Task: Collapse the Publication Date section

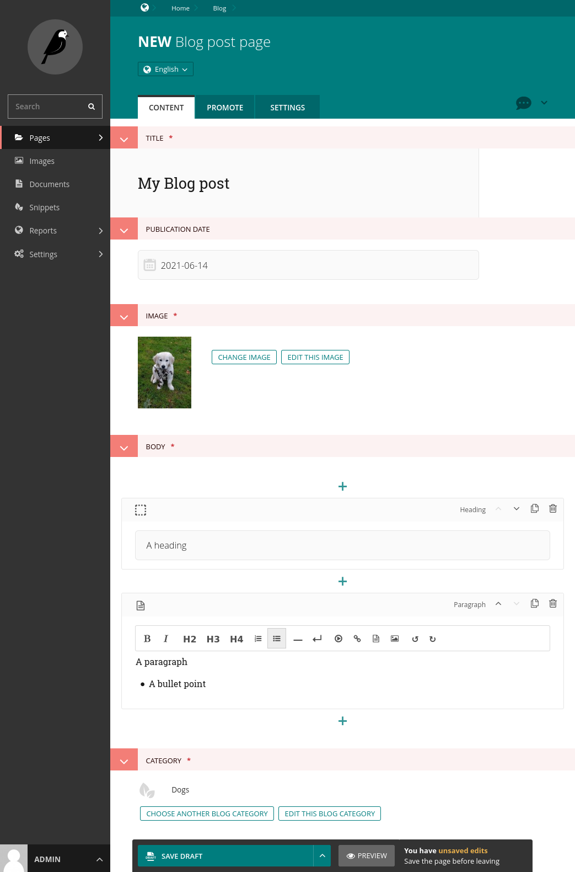Action: click(x=124, y=229)
